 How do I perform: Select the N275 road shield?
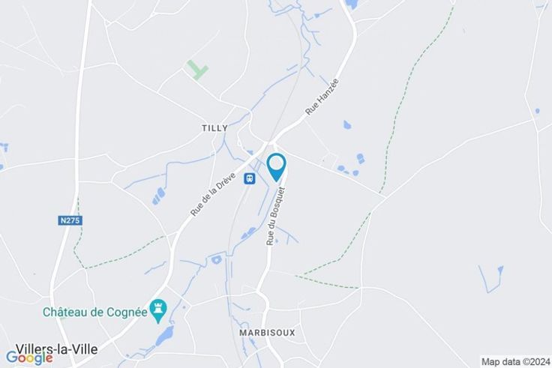point(70,220)
